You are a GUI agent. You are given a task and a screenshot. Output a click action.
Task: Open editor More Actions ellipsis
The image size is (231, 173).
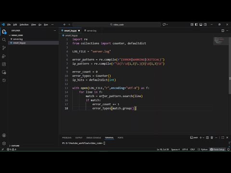click(x=227, y=31)
